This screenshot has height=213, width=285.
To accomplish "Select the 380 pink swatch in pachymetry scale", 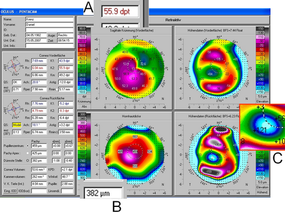I will click(x=83, y=123).
